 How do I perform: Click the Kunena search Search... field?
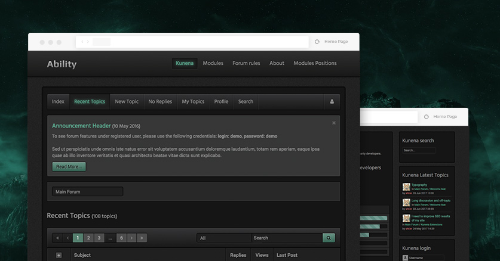(x=419, y=150)
